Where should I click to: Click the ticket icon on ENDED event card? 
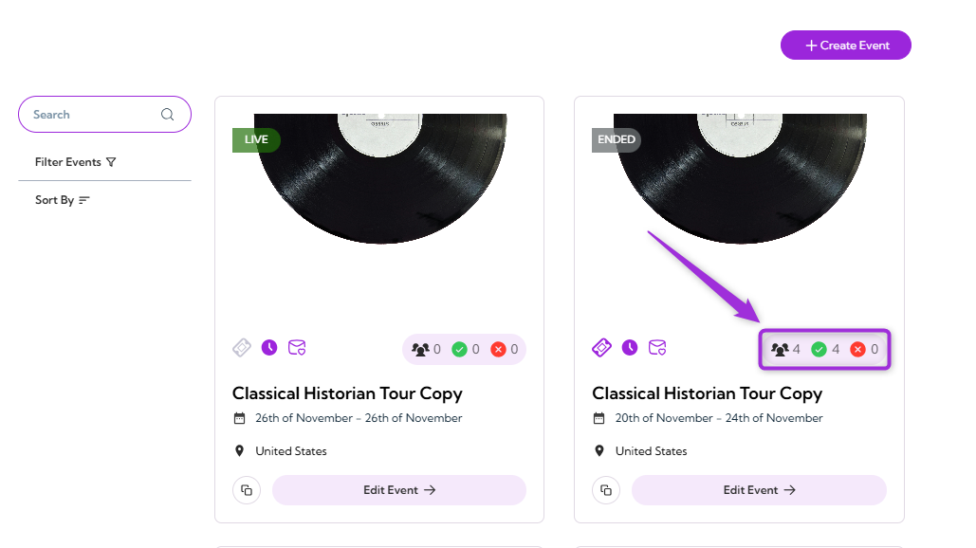pyautogui.click(x=601, y=348)
